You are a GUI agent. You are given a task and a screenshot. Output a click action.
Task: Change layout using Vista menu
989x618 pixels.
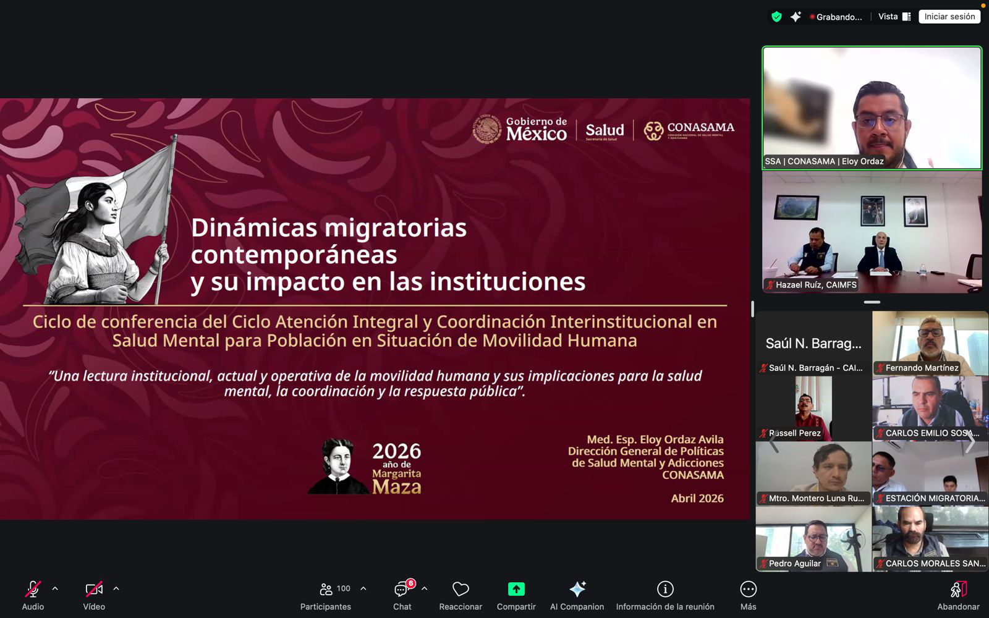894,17
